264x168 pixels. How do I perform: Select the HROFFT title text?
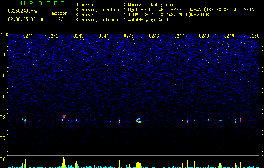pyautogui.click(x=43, y=3)
